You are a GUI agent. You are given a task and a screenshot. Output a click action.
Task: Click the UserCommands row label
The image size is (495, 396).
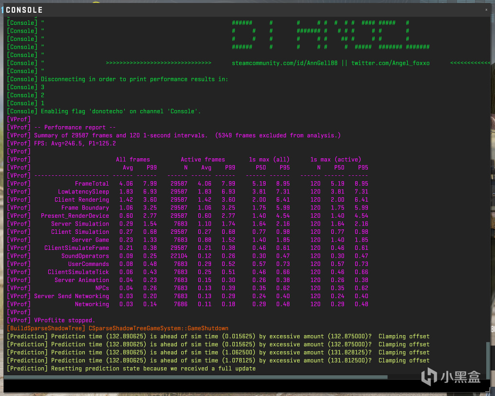[x=89, y=264]
